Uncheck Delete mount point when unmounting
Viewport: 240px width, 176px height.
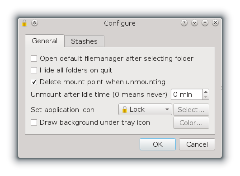click(x=34, y=82)
